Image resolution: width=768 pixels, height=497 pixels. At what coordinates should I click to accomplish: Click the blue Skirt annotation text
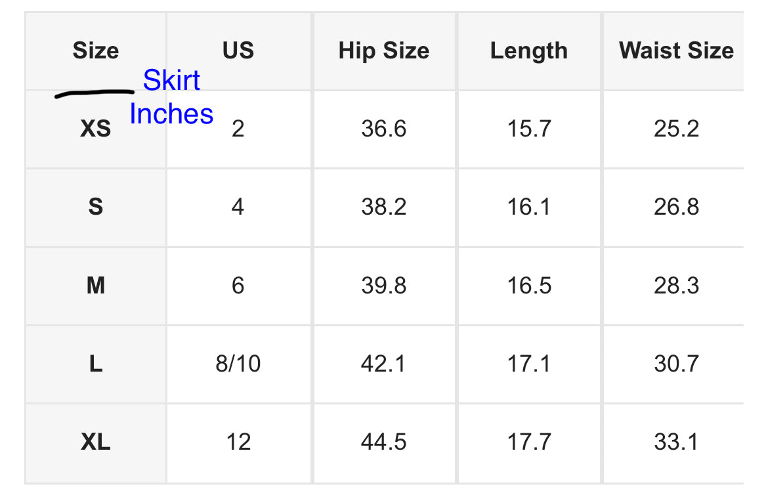[x=171, y=80]
